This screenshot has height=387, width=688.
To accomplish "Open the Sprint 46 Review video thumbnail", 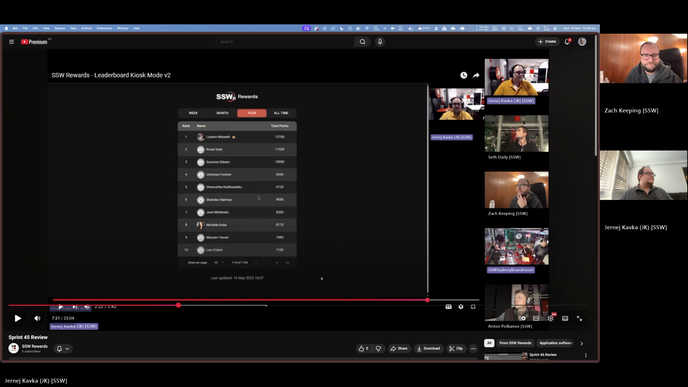I will tap(503, 357).
